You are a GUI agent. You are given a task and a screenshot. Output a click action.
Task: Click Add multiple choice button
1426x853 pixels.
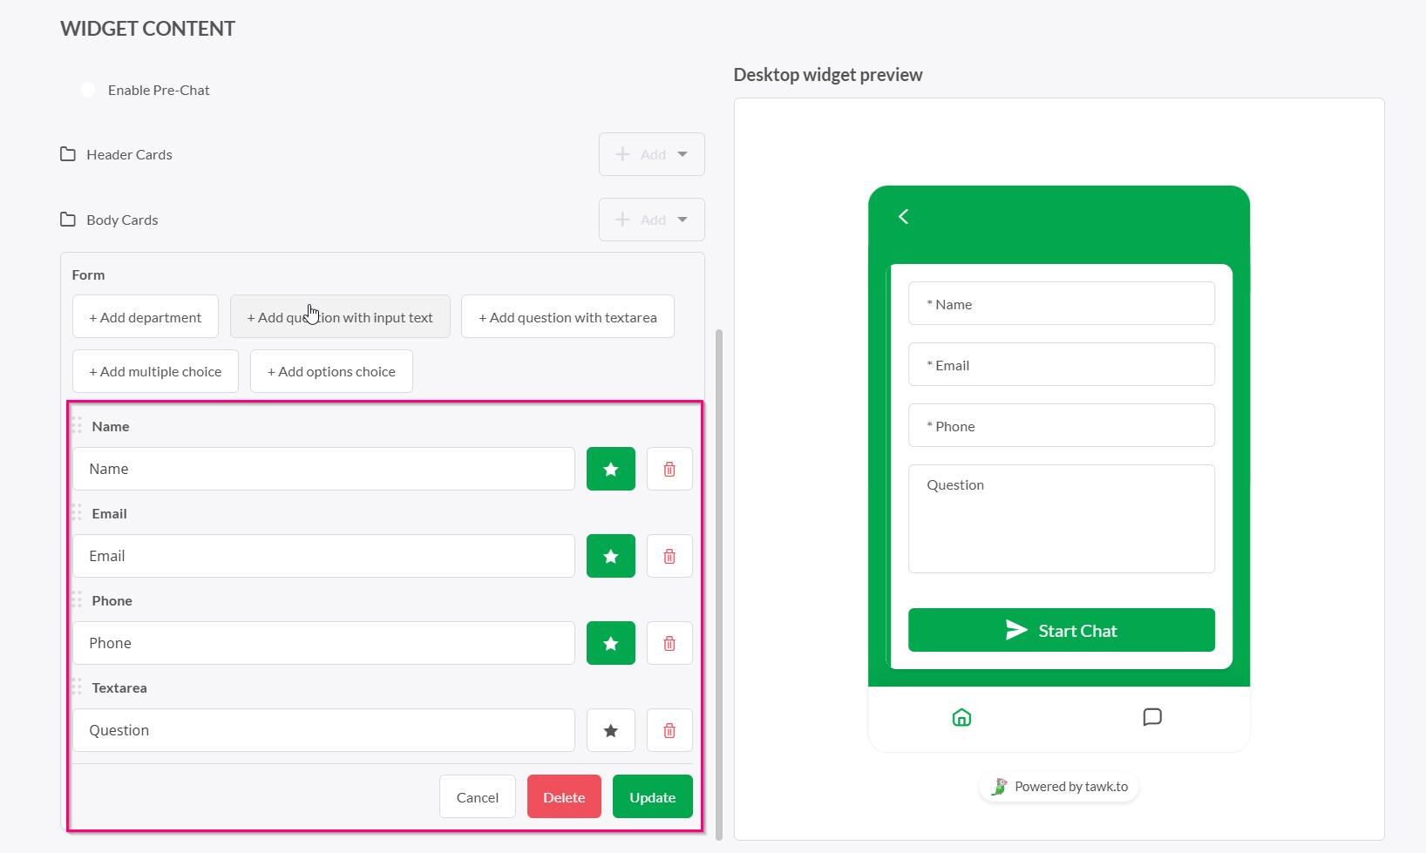pyautogui.click(x=155, y=371)
